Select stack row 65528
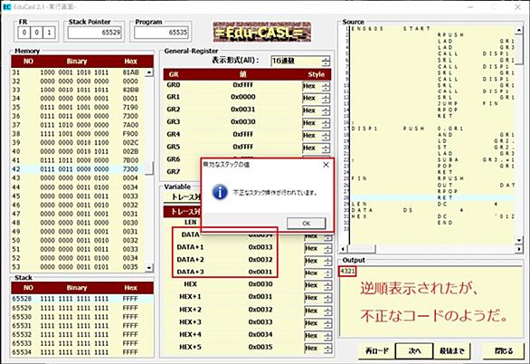 tap(82, 299)
